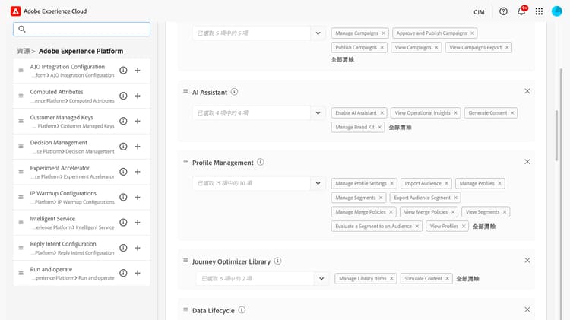Remove the Approve and Publish Campaigns tag
Screen dimensions: 570x320
click(472, 33)
